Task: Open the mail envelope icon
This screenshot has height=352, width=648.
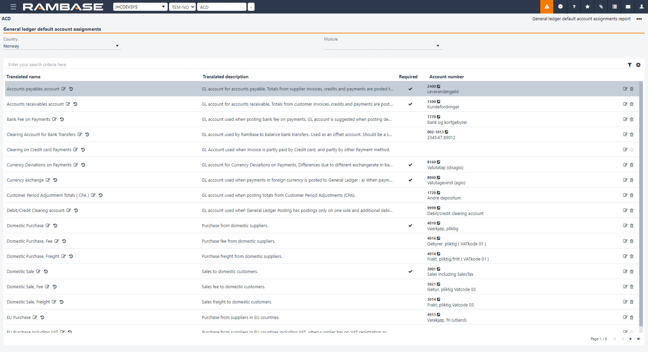Action: 628,7
